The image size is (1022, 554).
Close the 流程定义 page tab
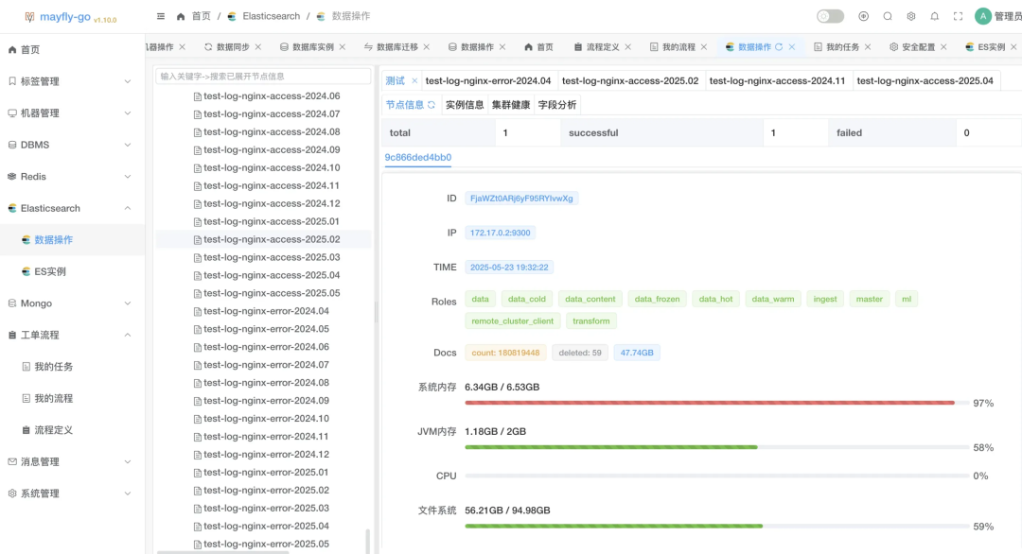pyautogui.click(x=627, y=47)
